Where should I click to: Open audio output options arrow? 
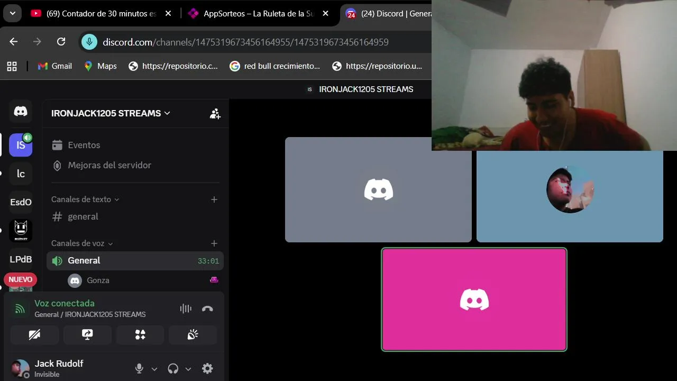188,369
